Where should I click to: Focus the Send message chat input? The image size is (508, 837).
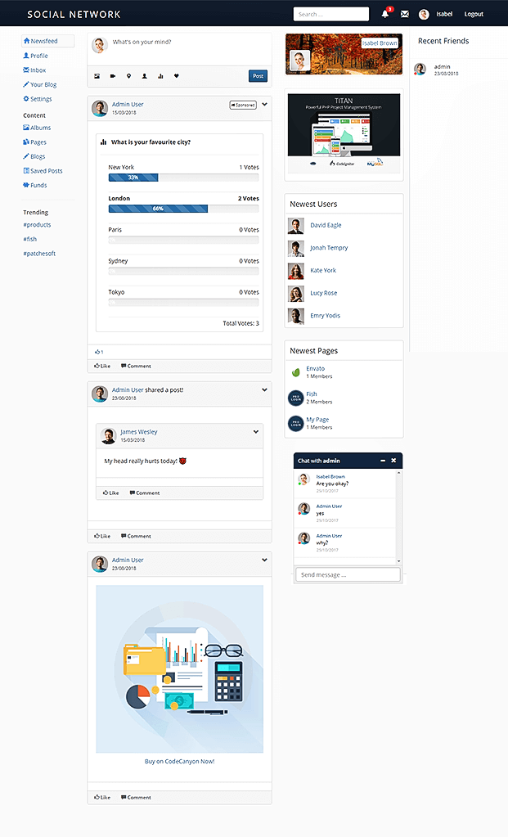click(x=348, y=575)
